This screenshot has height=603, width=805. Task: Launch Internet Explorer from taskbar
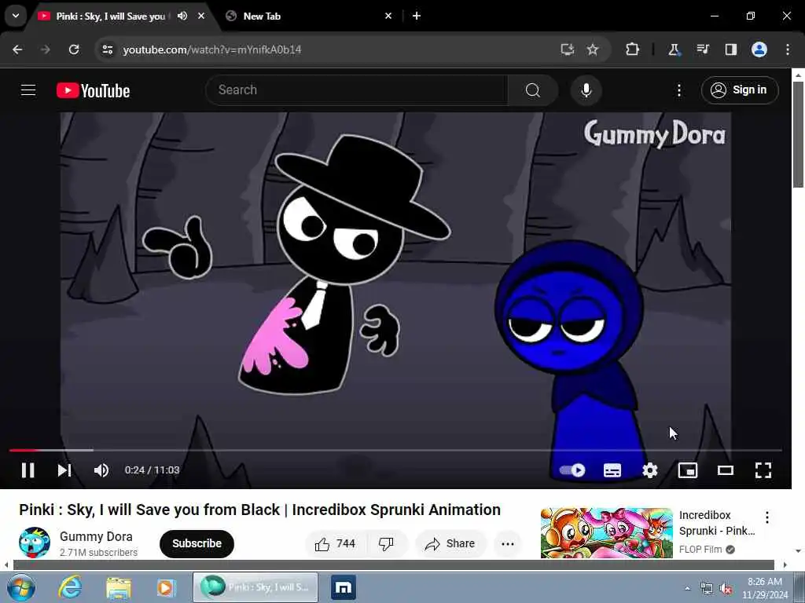click(70, 587)
